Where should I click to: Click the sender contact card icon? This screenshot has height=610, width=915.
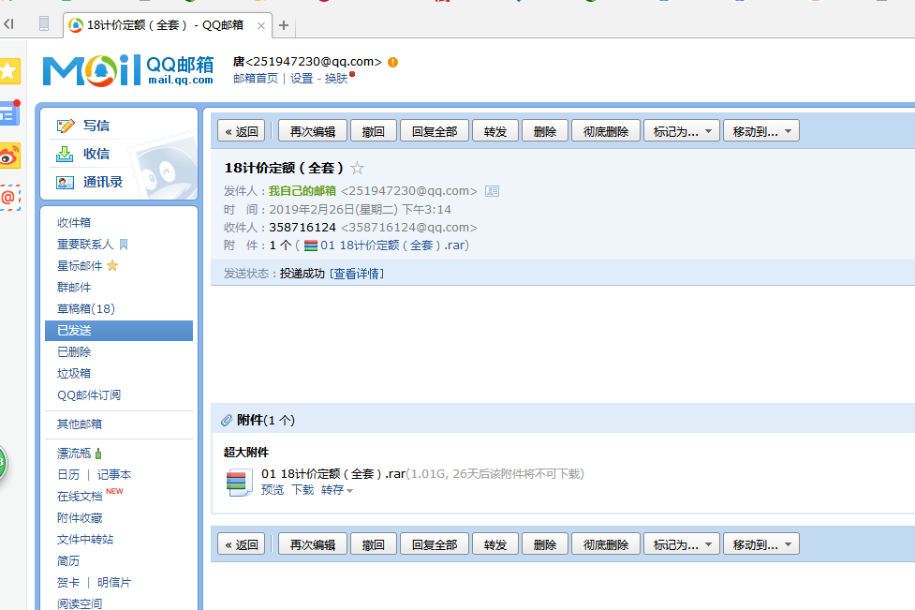click(x=492, y=191)
